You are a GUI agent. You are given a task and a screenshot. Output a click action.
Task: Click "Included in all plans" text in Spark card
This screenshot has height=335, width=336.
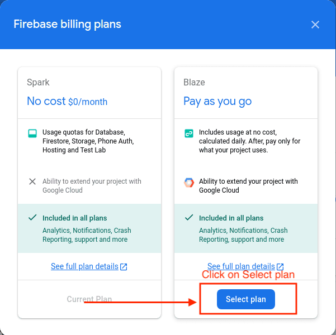74,218
